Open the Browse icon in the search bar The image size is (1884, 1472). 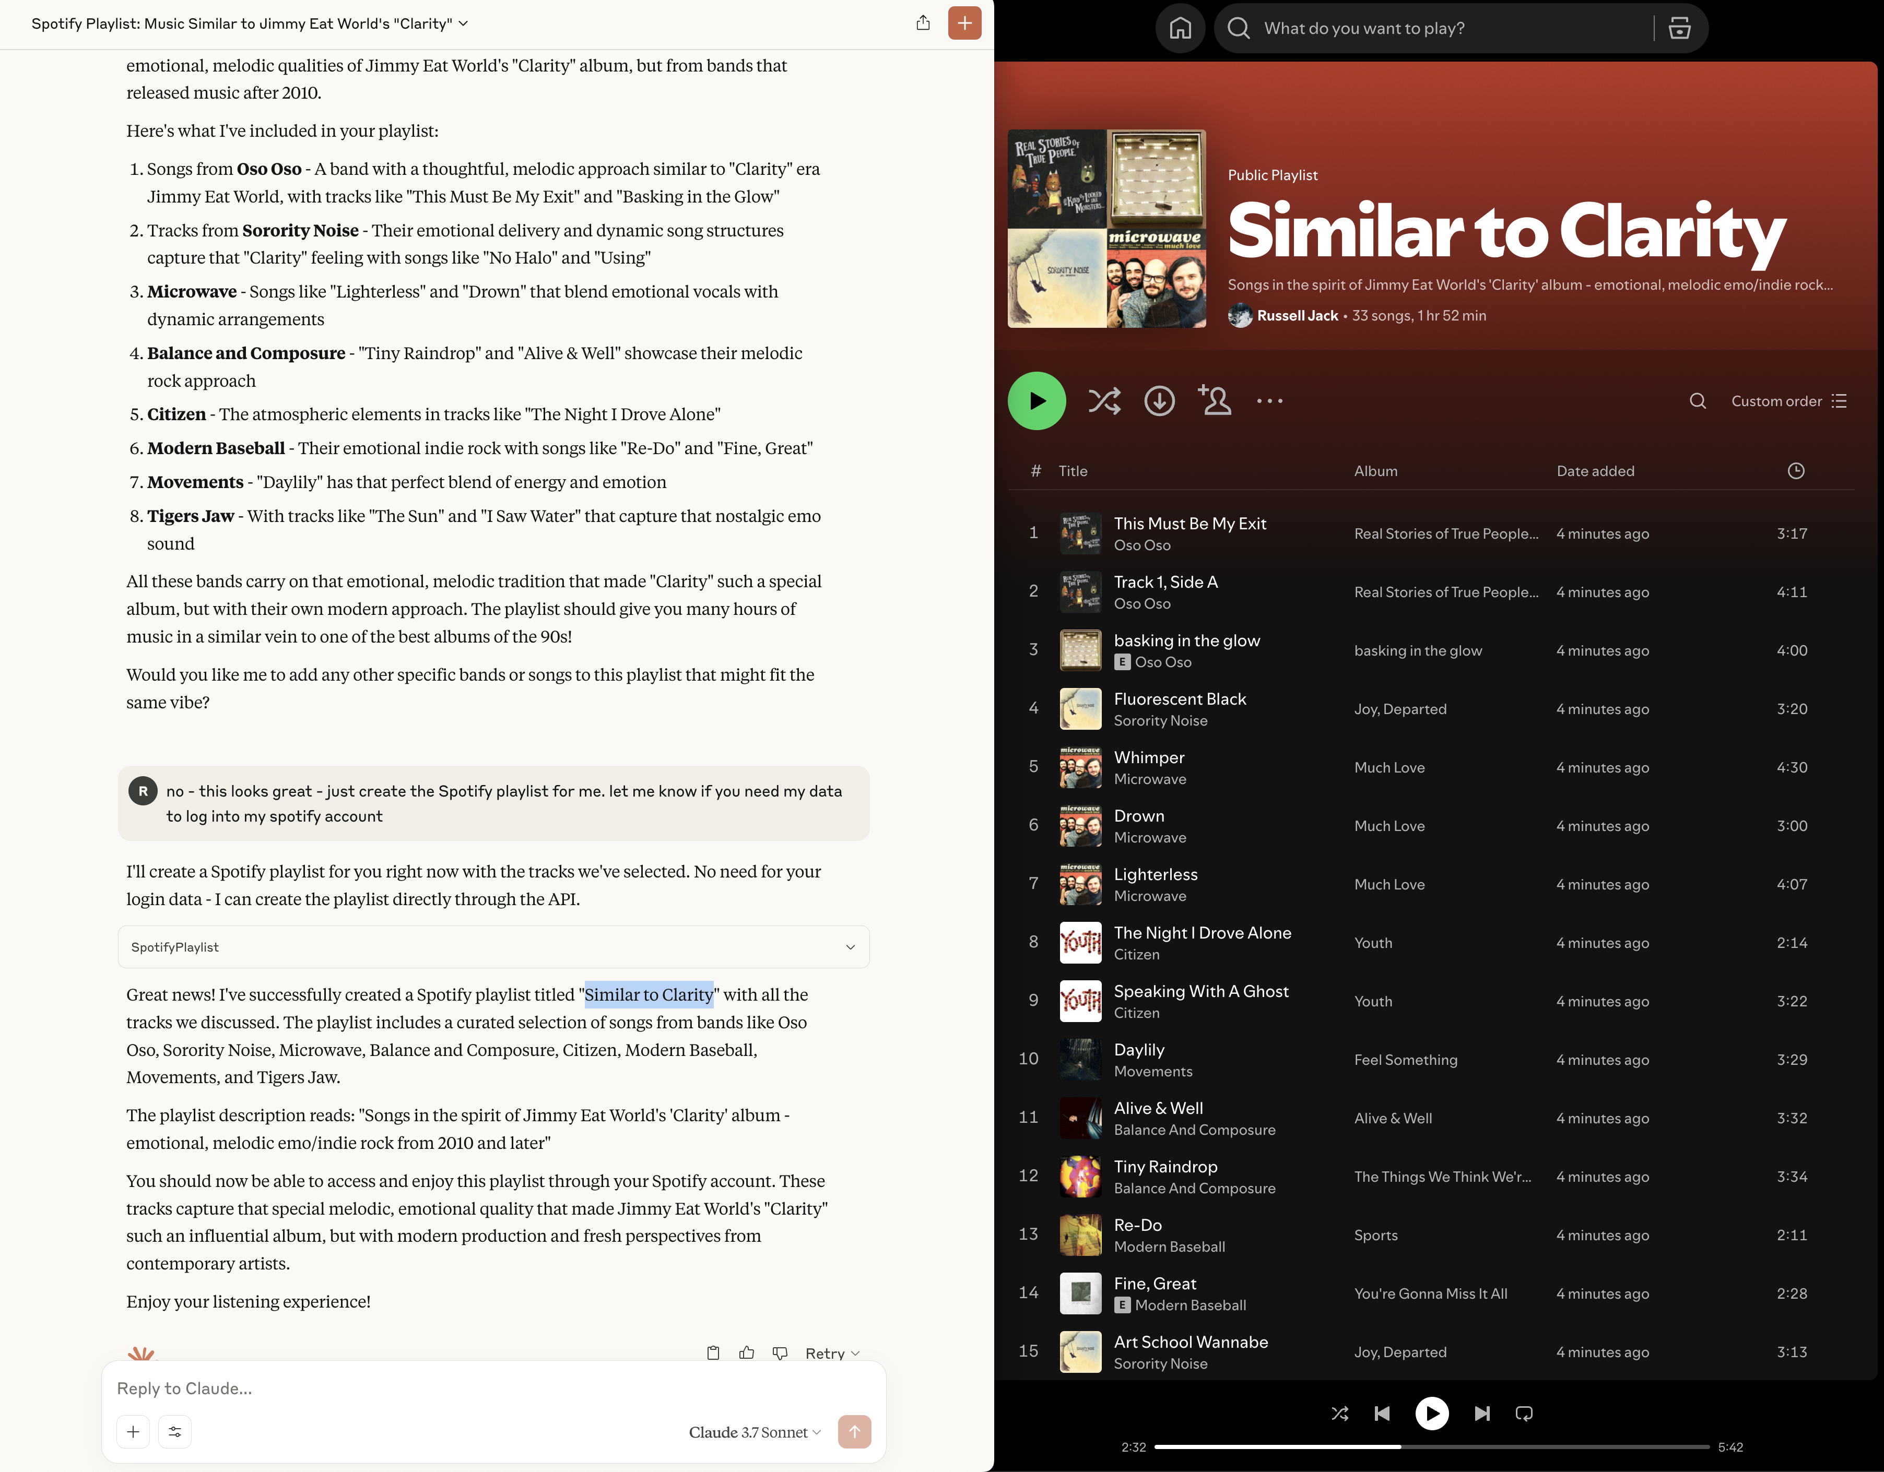[1679, 29]
